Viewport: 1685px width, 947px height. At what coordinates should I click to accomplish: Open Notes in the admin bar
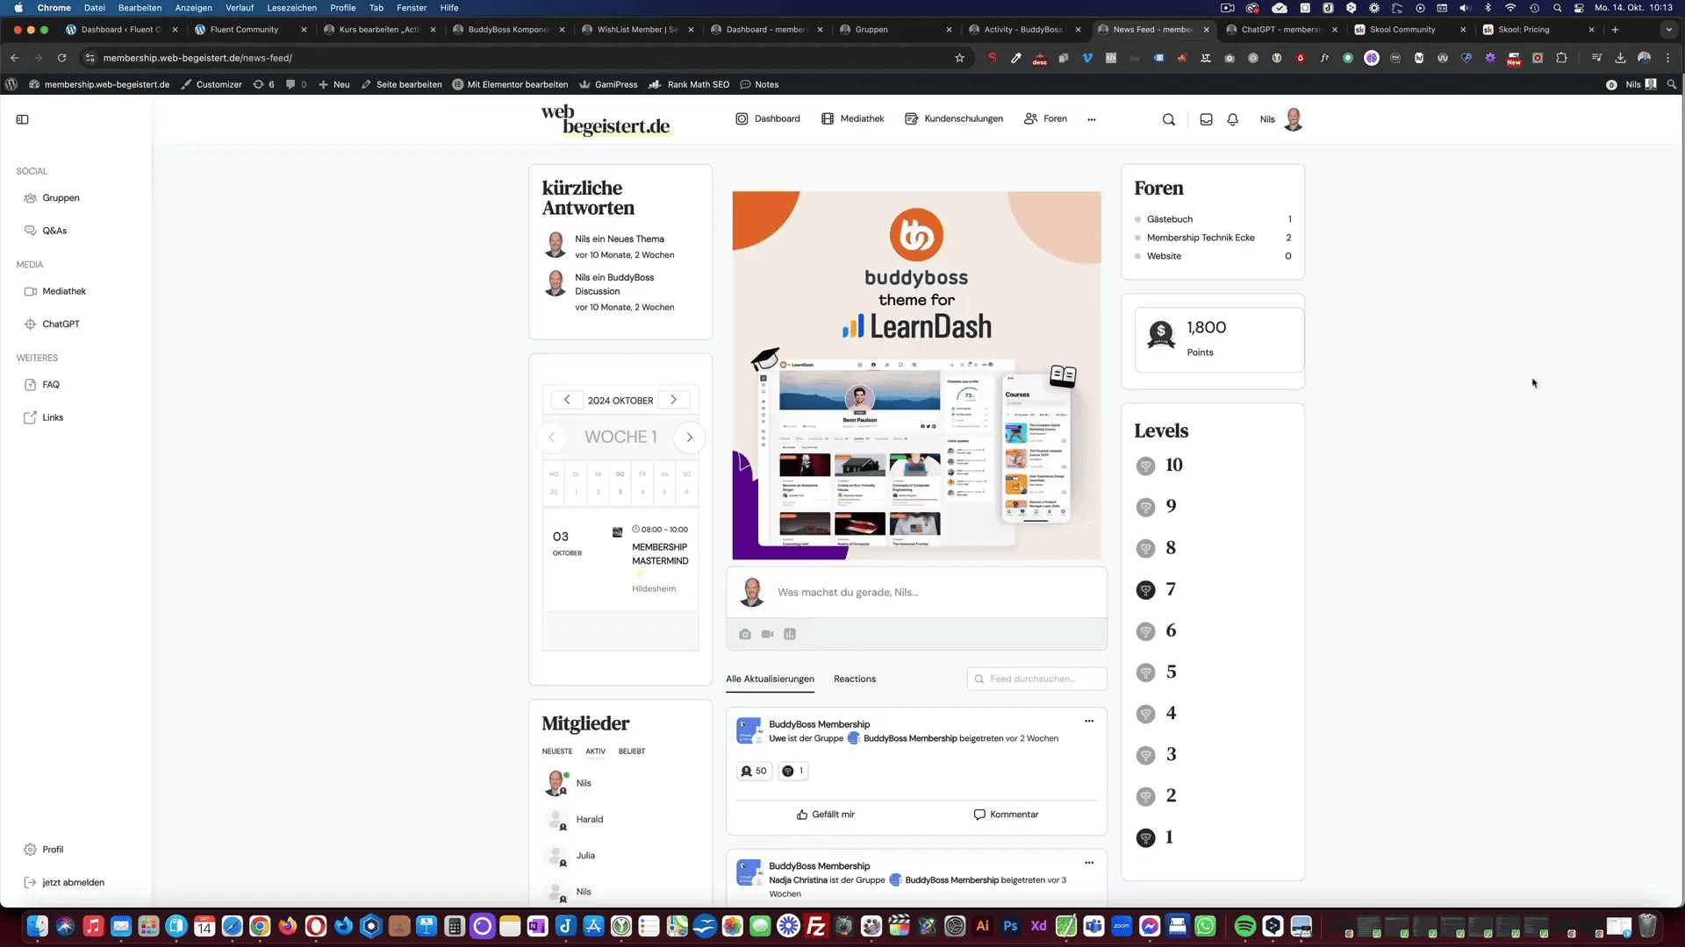coord(759,84)
